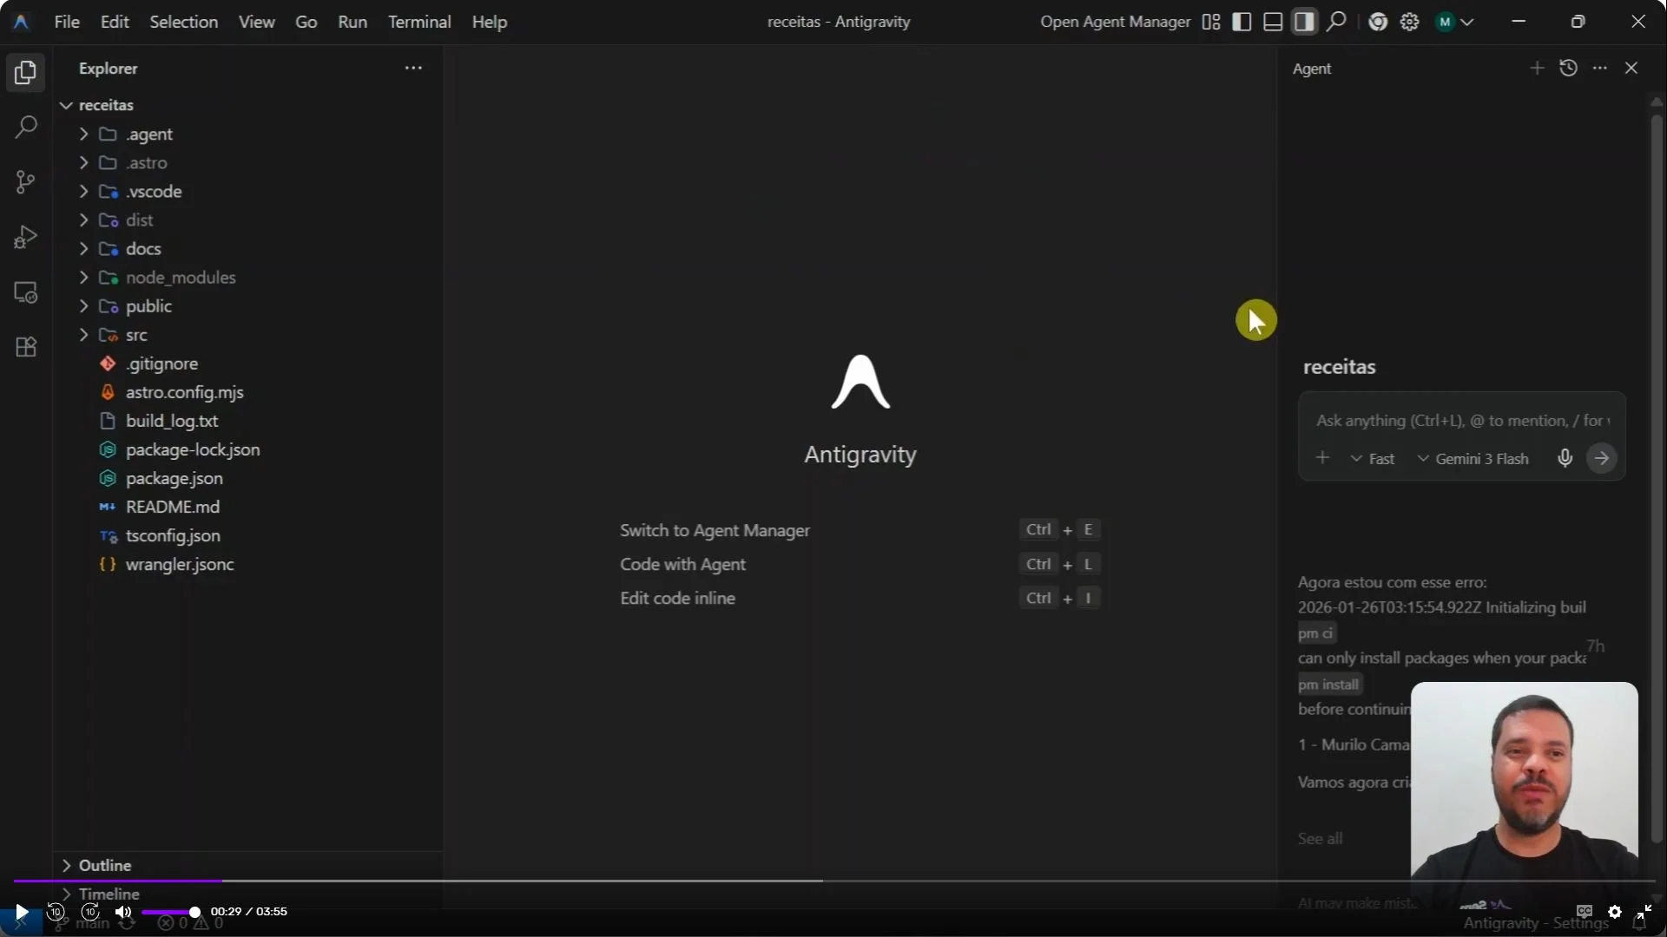Open the account avatar dropdown
The height and width of the screenshot is (937, 1667).
(1455, 22)
